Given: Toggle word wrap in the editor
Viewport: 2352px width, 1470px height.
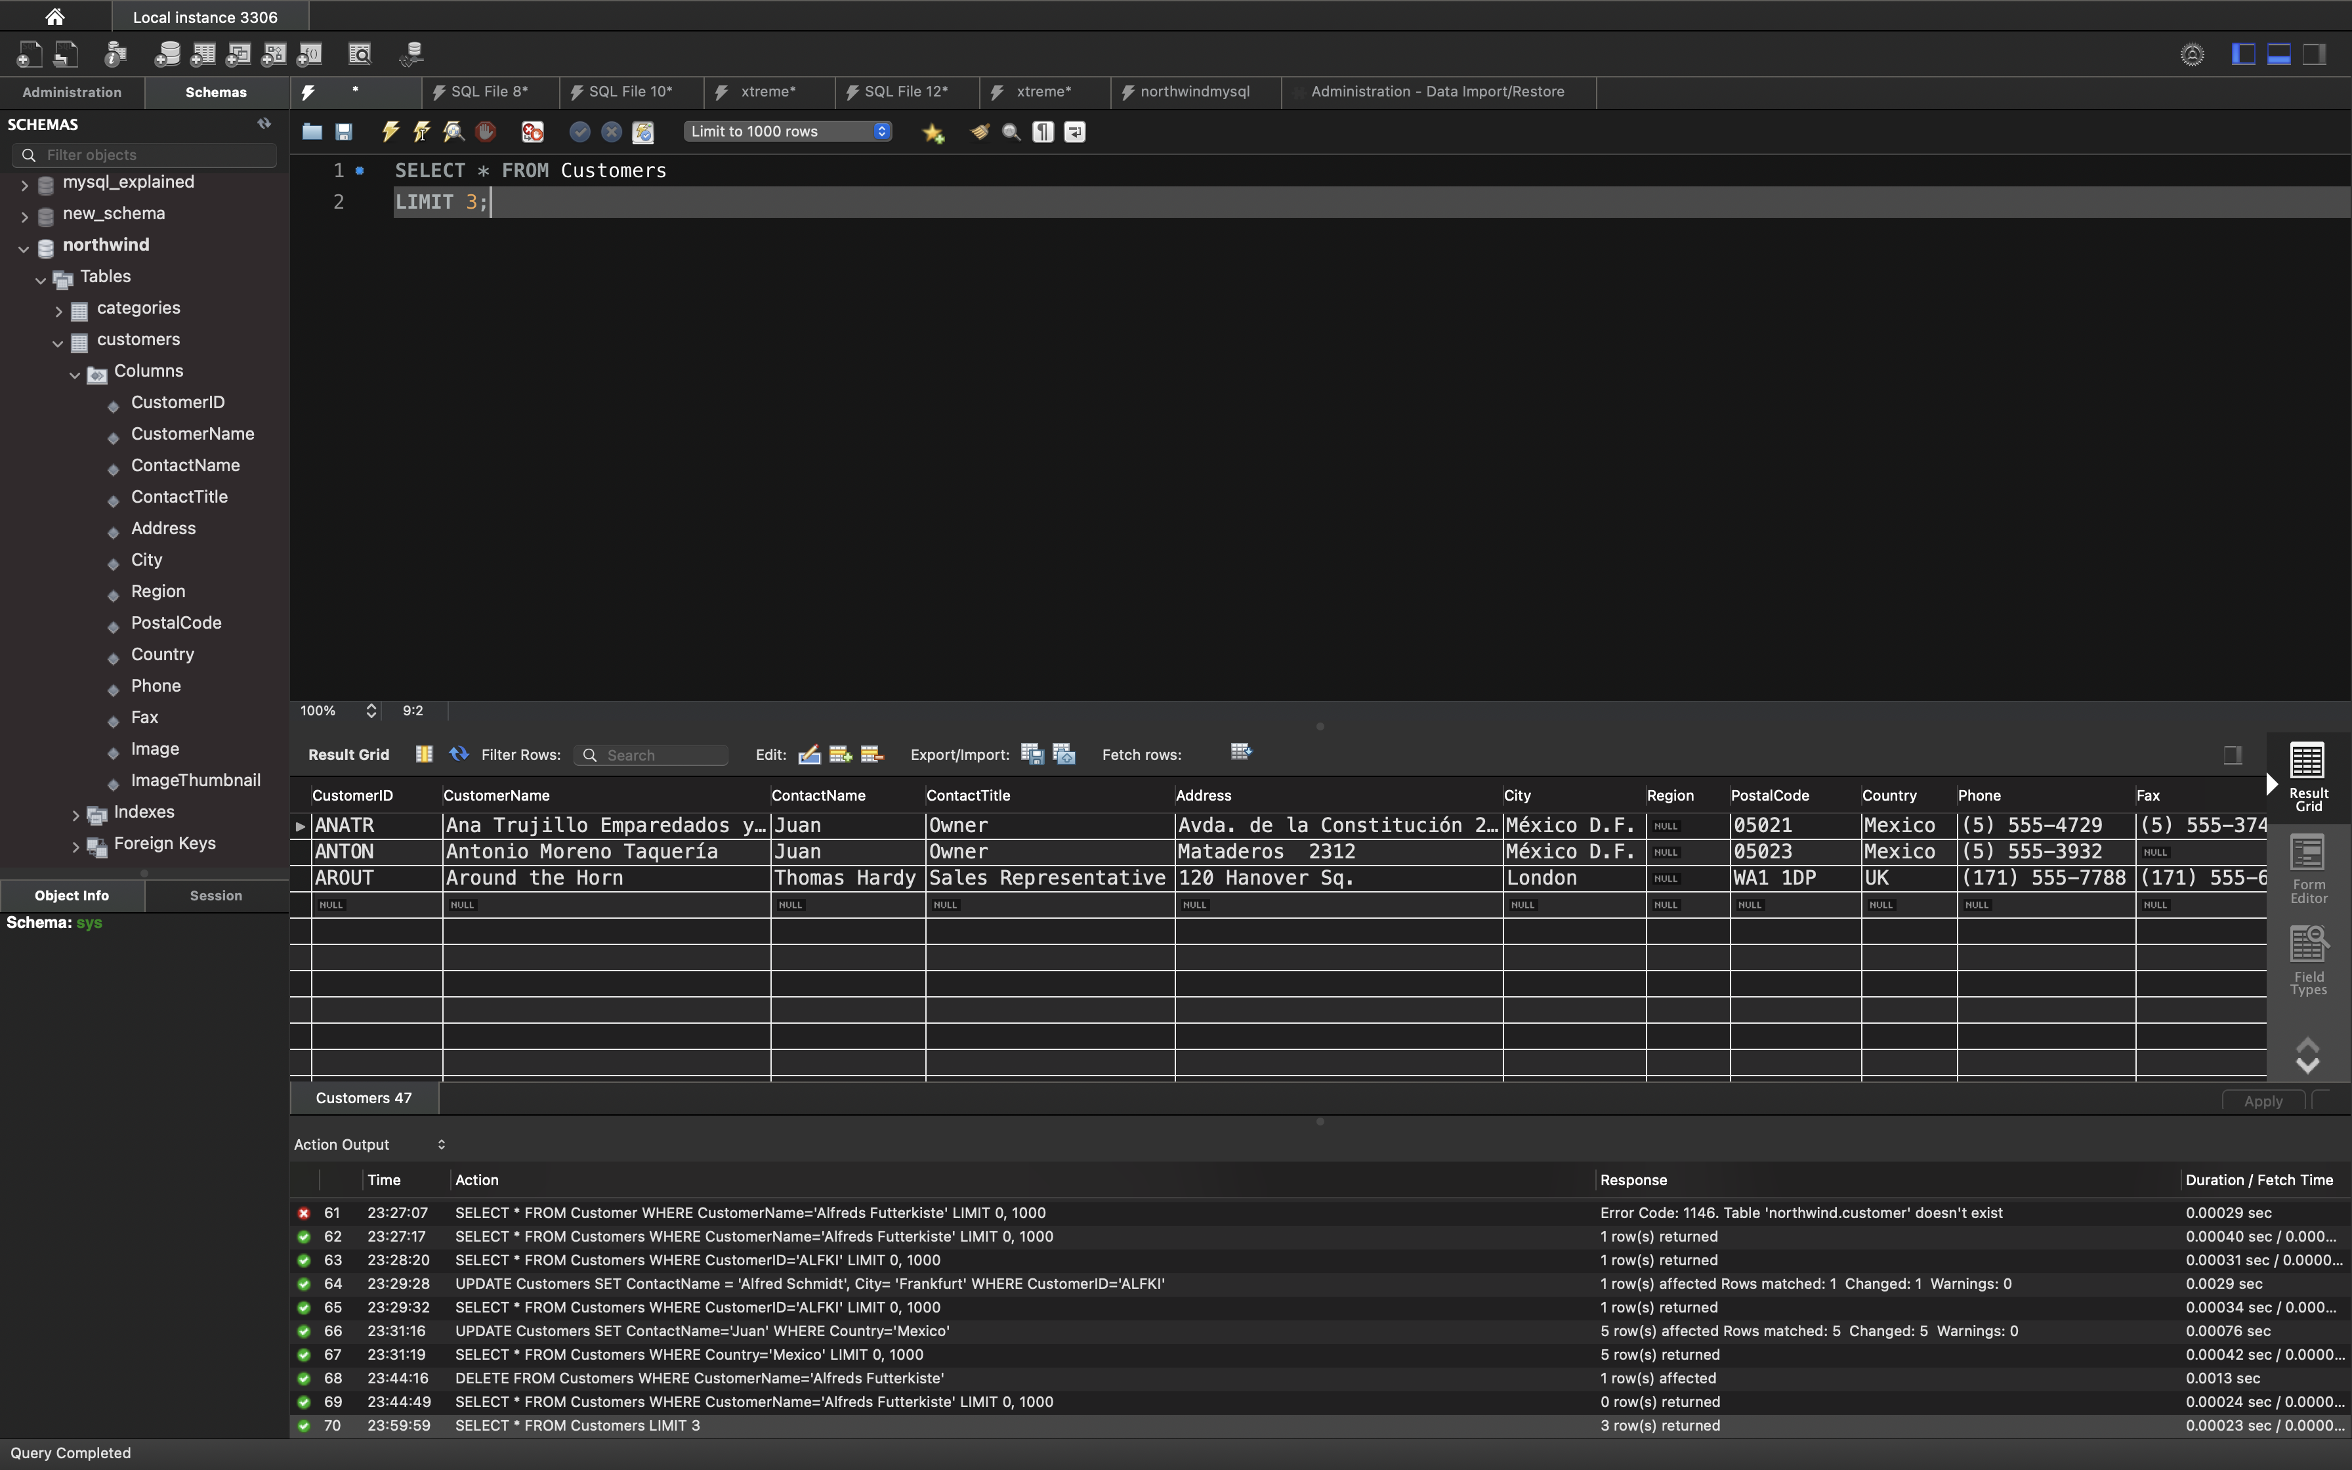Looking at the screenshot, I should pos(1075,131).
